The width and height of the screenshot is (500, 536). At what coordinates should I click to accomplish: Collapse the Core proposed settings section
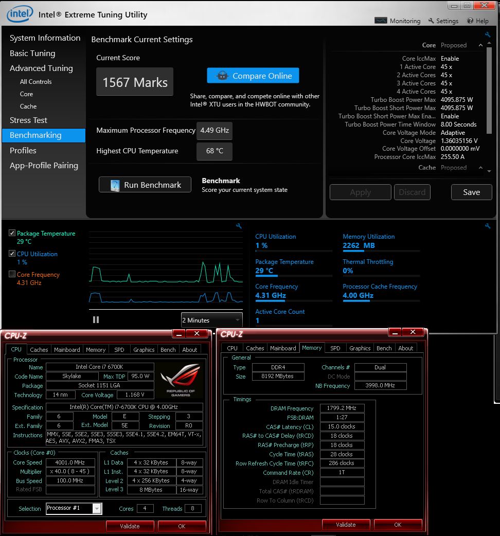480,45
